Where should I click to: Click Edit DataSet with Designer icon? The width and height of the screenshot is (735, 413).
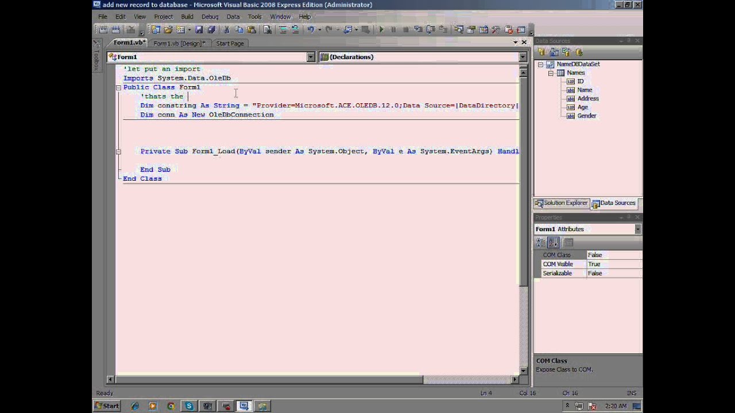pyautogui.click(x=554, y=52)
